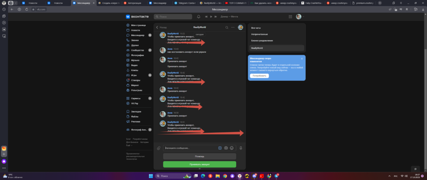Click the taskbar Поиск box
The height and width of the screenshot is (180, 427).
[173, 176]
